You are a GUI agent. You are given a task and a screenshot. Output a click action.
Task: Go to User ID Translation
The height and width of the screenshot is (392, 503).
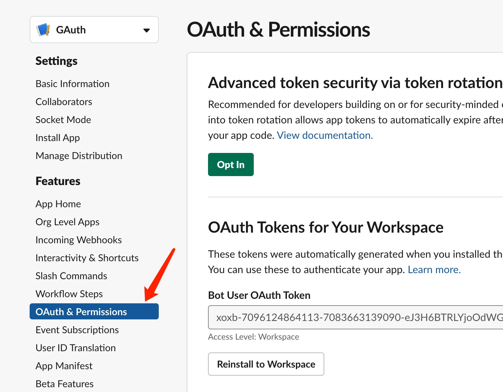[x=76, y=348]
